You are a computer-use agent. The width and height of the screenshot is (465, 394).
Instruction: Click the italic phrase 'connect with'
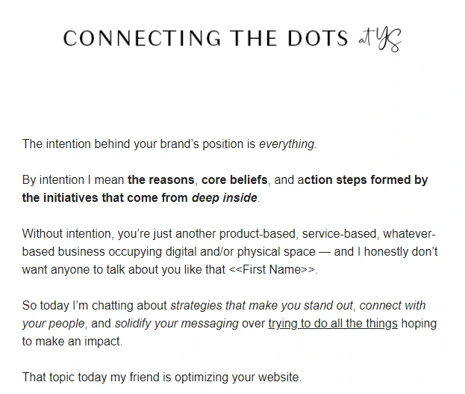pyautogui.click(x=393, y=306)
